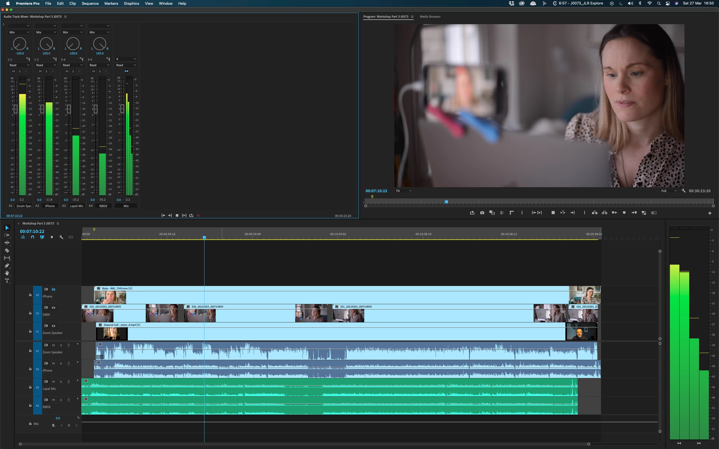Select the Pen tool

[7, 265]
